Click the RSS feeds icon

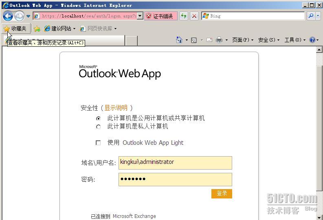pos(194,40)
